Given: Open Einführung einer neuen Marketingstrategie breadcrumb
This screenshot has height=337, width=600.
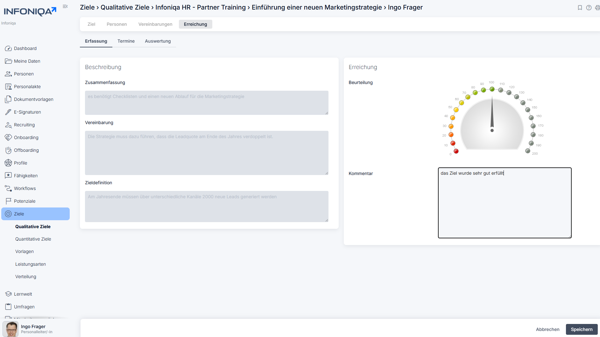Looking at the screenshot, I should (x=317, y=7).
